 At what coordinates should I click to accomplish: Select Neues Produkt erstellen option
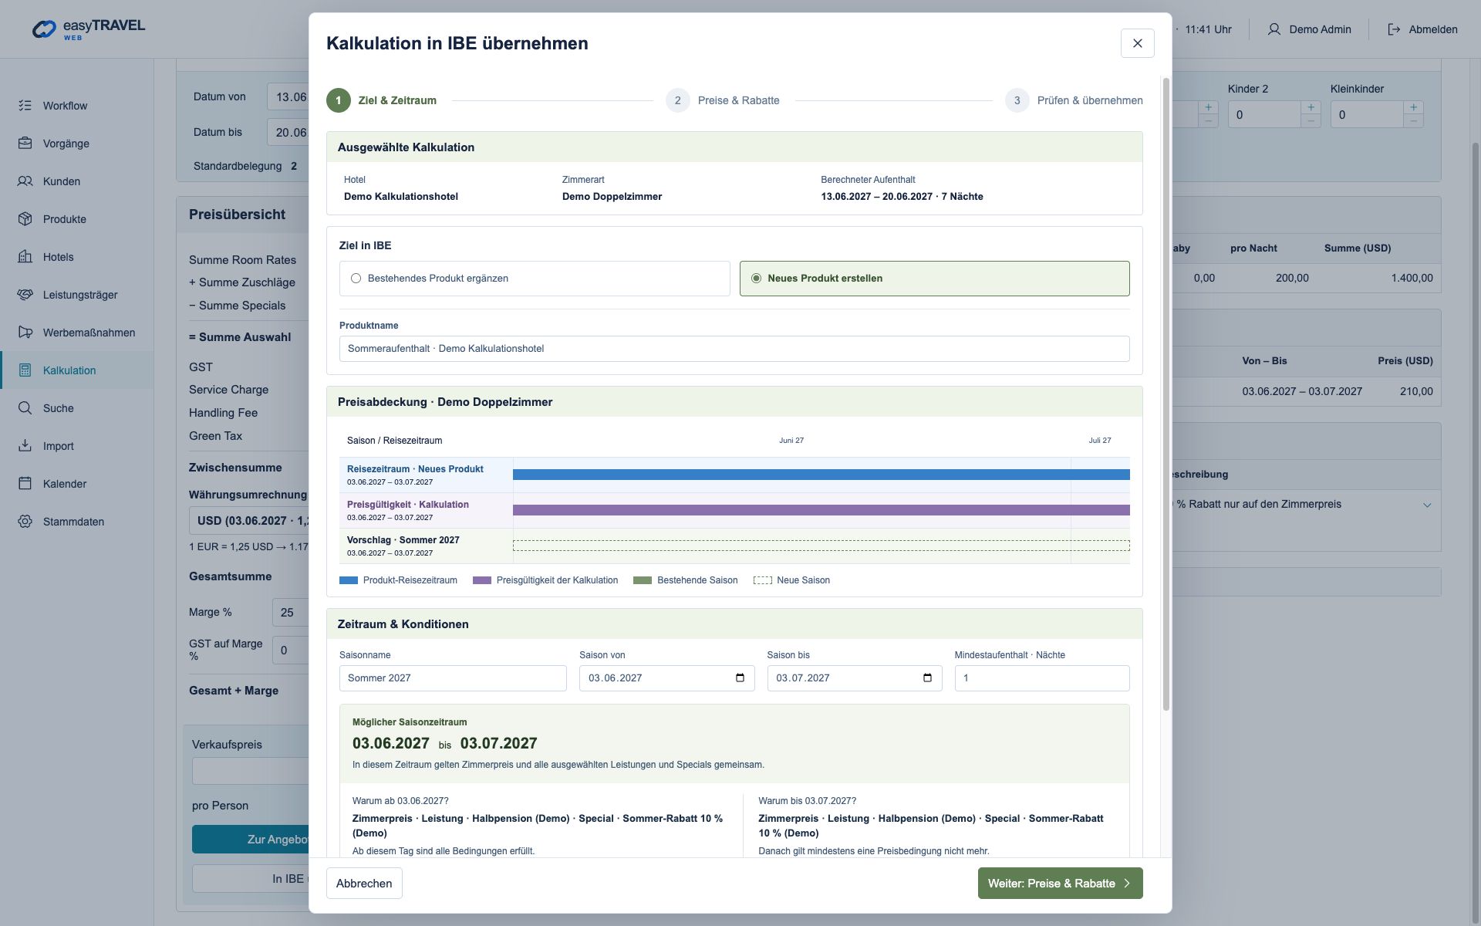(934, 279)
